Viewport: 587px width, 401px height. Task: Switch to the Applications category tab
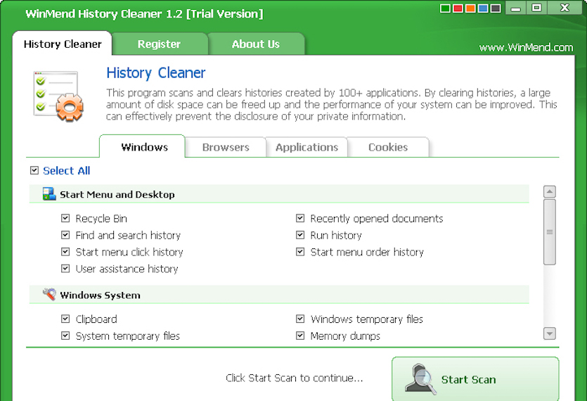[307, 147]
